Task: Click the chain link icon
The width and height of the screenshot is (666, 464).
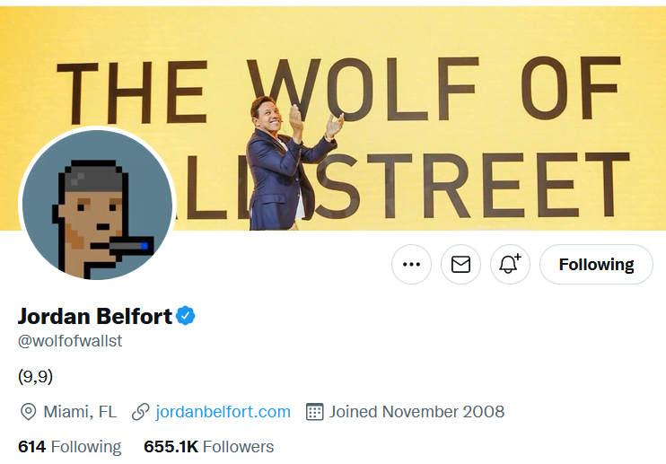Action: [x=140, y=412]
